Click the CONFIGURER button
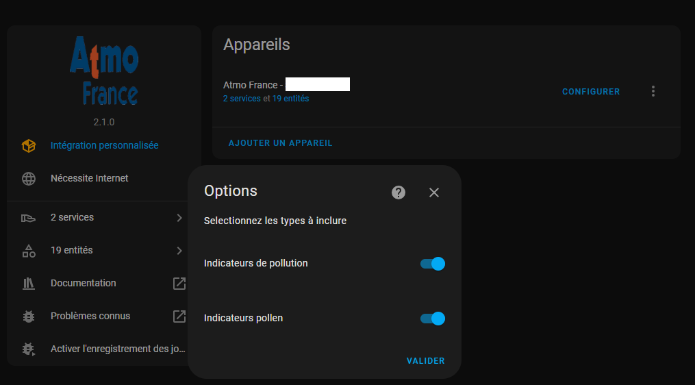 tap(591, 92)
